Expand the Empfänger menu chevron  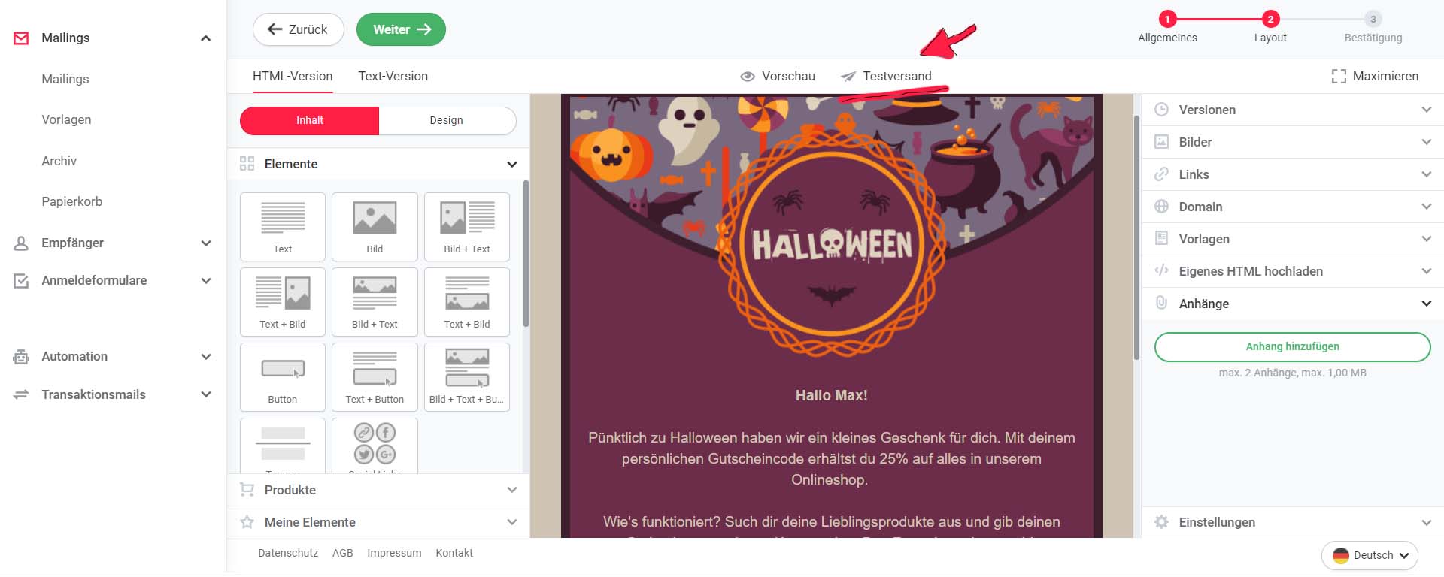pyautogui.click(x=205, y=243)
